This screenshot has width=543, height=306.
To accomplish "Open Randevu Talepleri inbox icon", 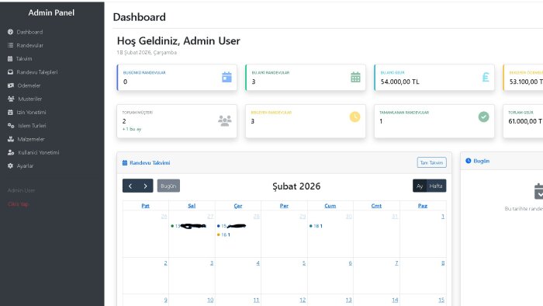I will tap(10, 72).
